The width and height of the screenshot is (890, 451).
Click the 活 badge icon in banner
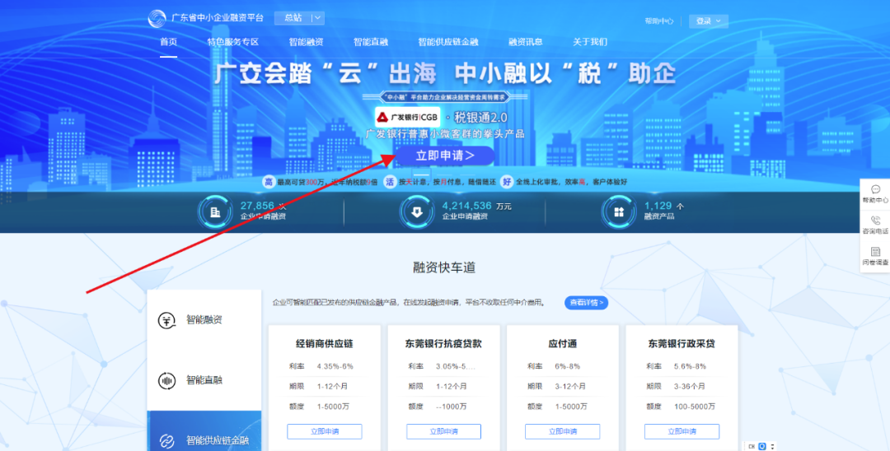tap(390, 182)
